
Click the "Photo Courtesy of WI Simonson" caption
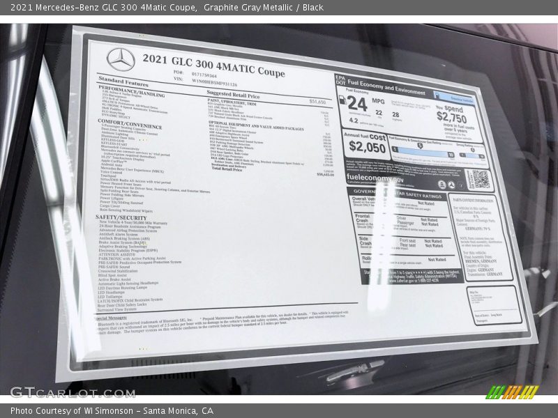click(x=72, y=410)
